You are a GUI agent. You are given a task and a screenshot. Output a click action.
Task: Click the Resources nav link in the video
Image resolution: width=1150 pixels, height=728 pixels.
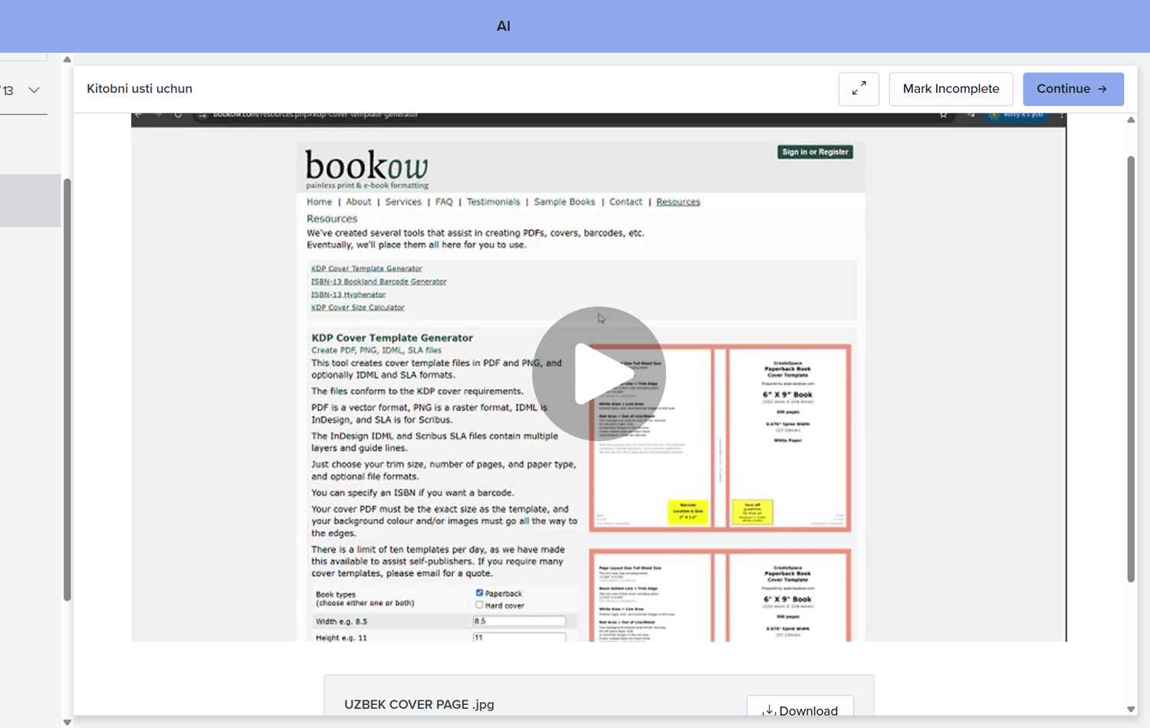click(678, 202)
